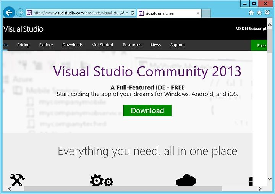Viewport: 275px width, 194px height.
Task: Click the Visual Studio favicon in address bar
Action: point(29,13)
